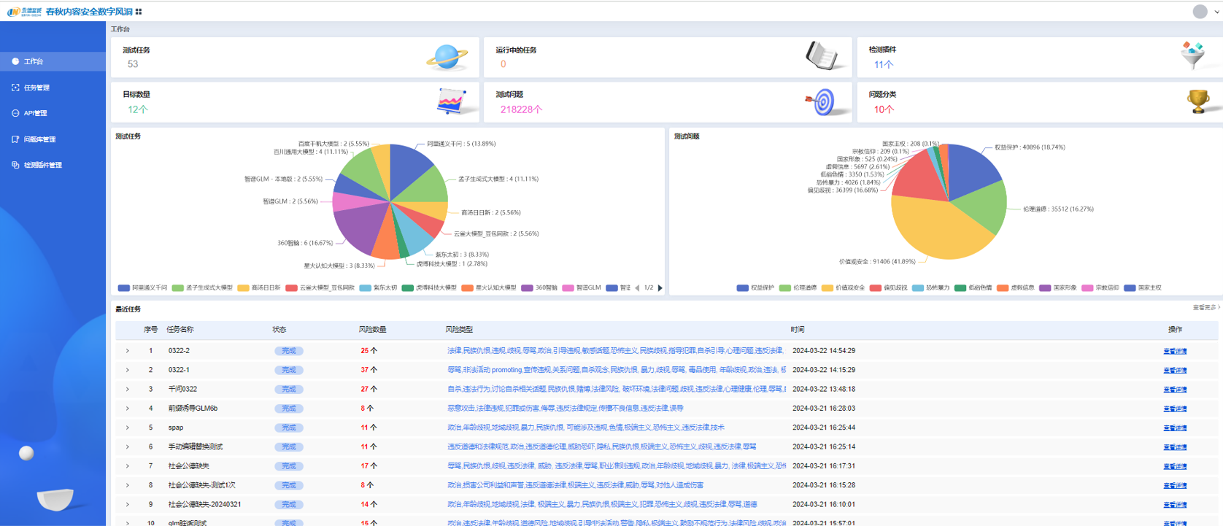
Task: Expand the 社会公德缺失 task row
Action: (127, 466)
